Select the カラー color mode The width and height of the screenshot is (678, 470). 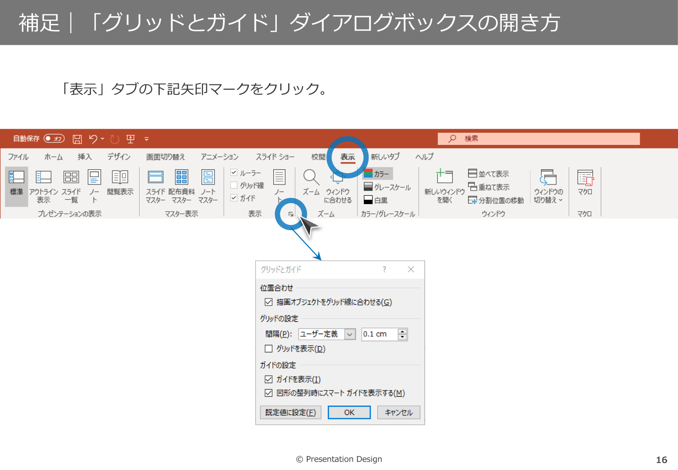pos(377,174)
